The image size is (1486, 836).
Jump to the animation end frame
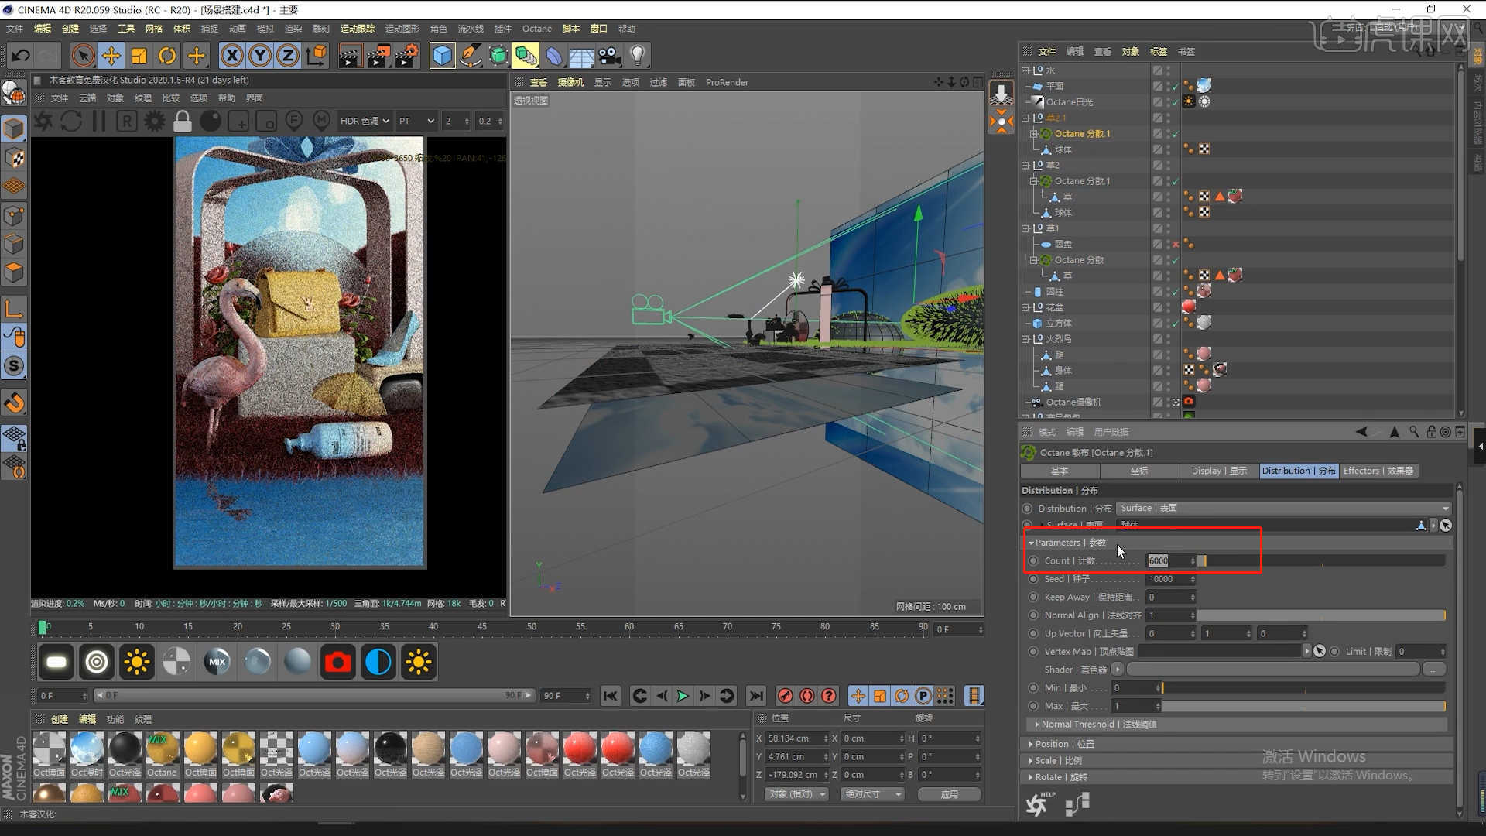click(x=756, y=696)
